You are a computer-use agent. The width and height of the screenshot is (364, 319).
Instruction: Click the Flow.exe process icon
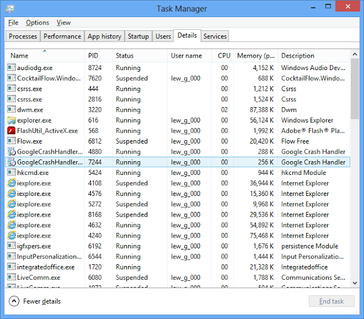tap(11, 141)
